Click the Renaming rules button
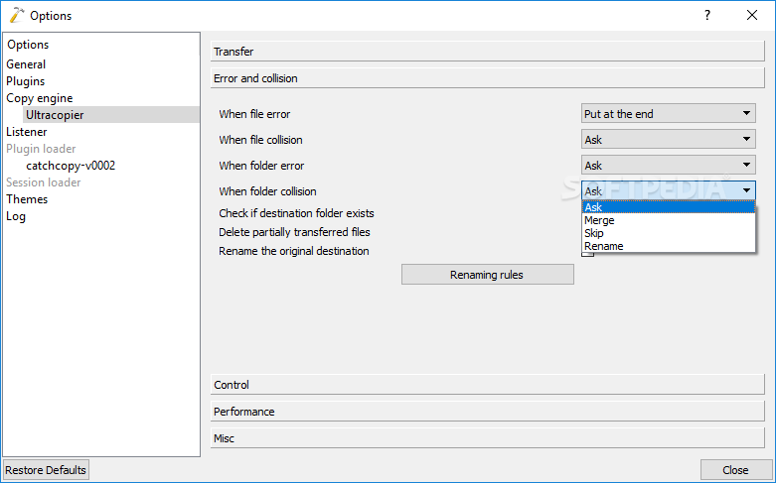 pos(487,275)
